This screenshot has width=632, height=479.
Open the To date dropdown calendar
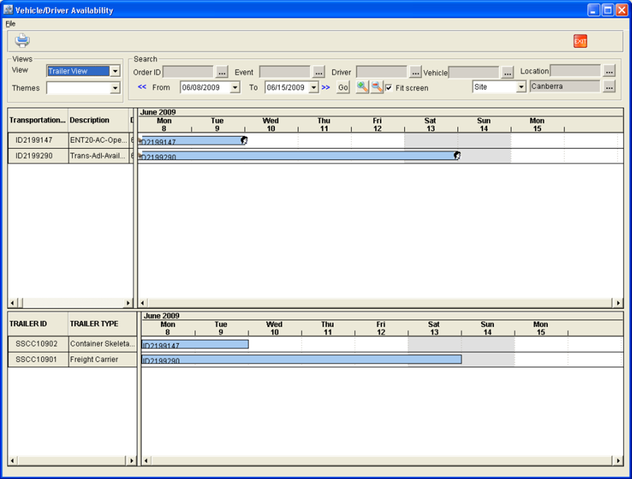click(314, 87)
